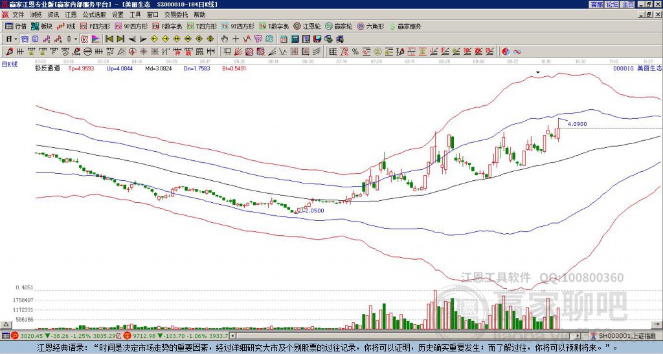Click the Md=3.0824 indicator value
The height and width of the screenshot is (354, 663).
159,68
